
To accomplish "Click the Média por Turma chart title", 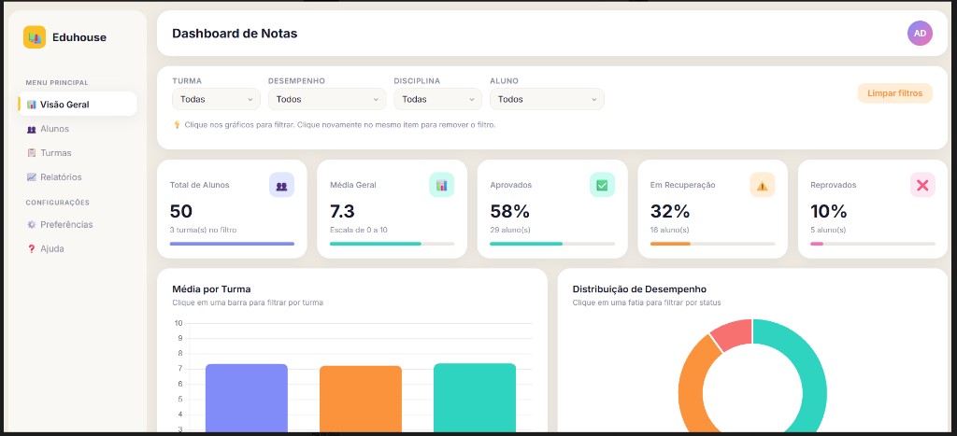I will click(x=211, y=289).
